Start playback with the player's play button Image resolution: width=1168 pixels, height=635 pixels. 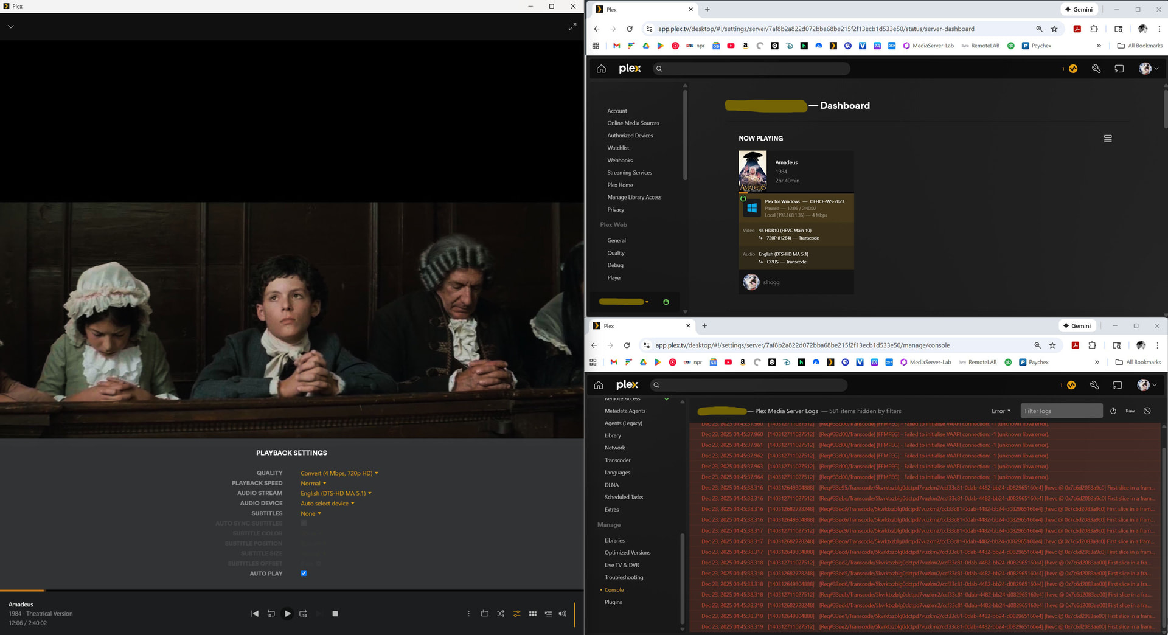tap(288, 614)
